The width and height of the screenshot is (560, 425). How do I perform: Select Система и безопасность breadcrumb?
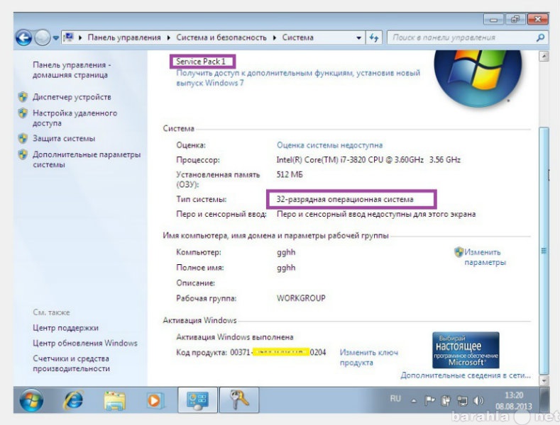(x=221, y=38)
